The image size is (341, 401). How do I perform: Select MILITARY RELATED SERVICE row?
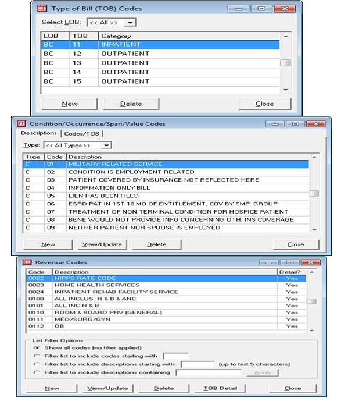(x=166, y=164)
